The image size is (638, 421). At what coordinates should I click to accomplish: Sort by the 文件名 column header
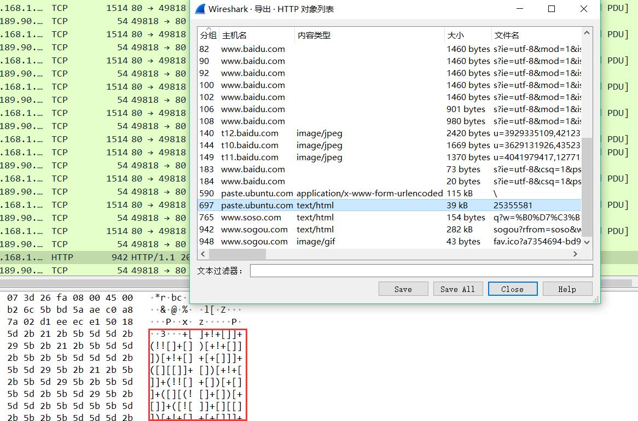tap(536, 36)
